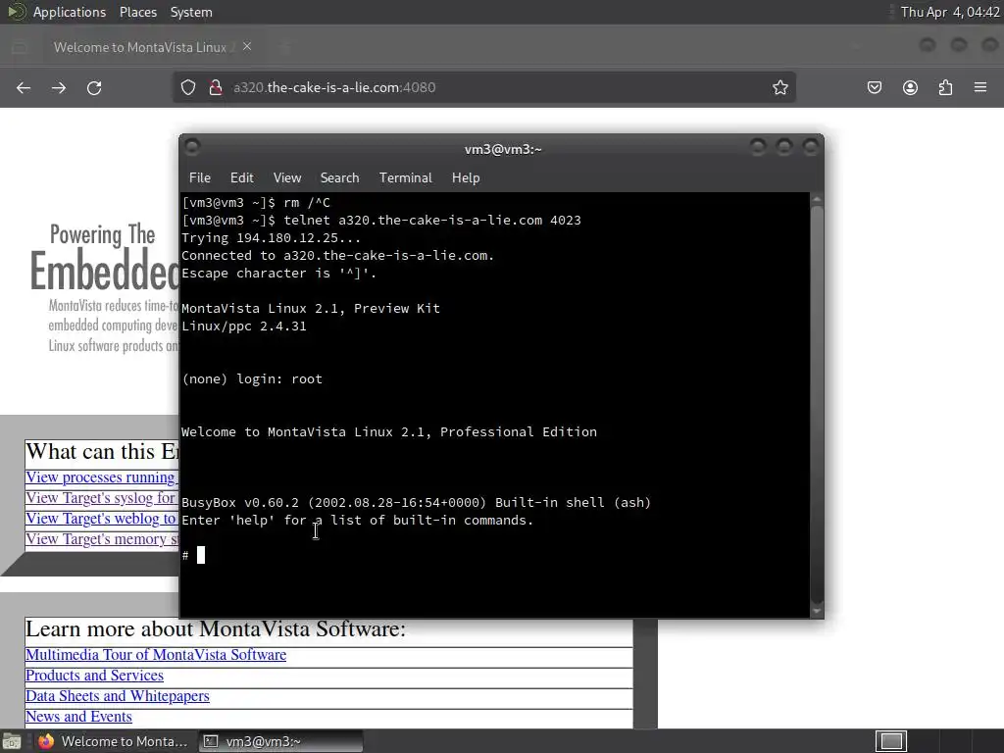Image resolution: width=1004 pixels, height=753 pixels.
Task: Open News and Events link
Action: (78, 716)
